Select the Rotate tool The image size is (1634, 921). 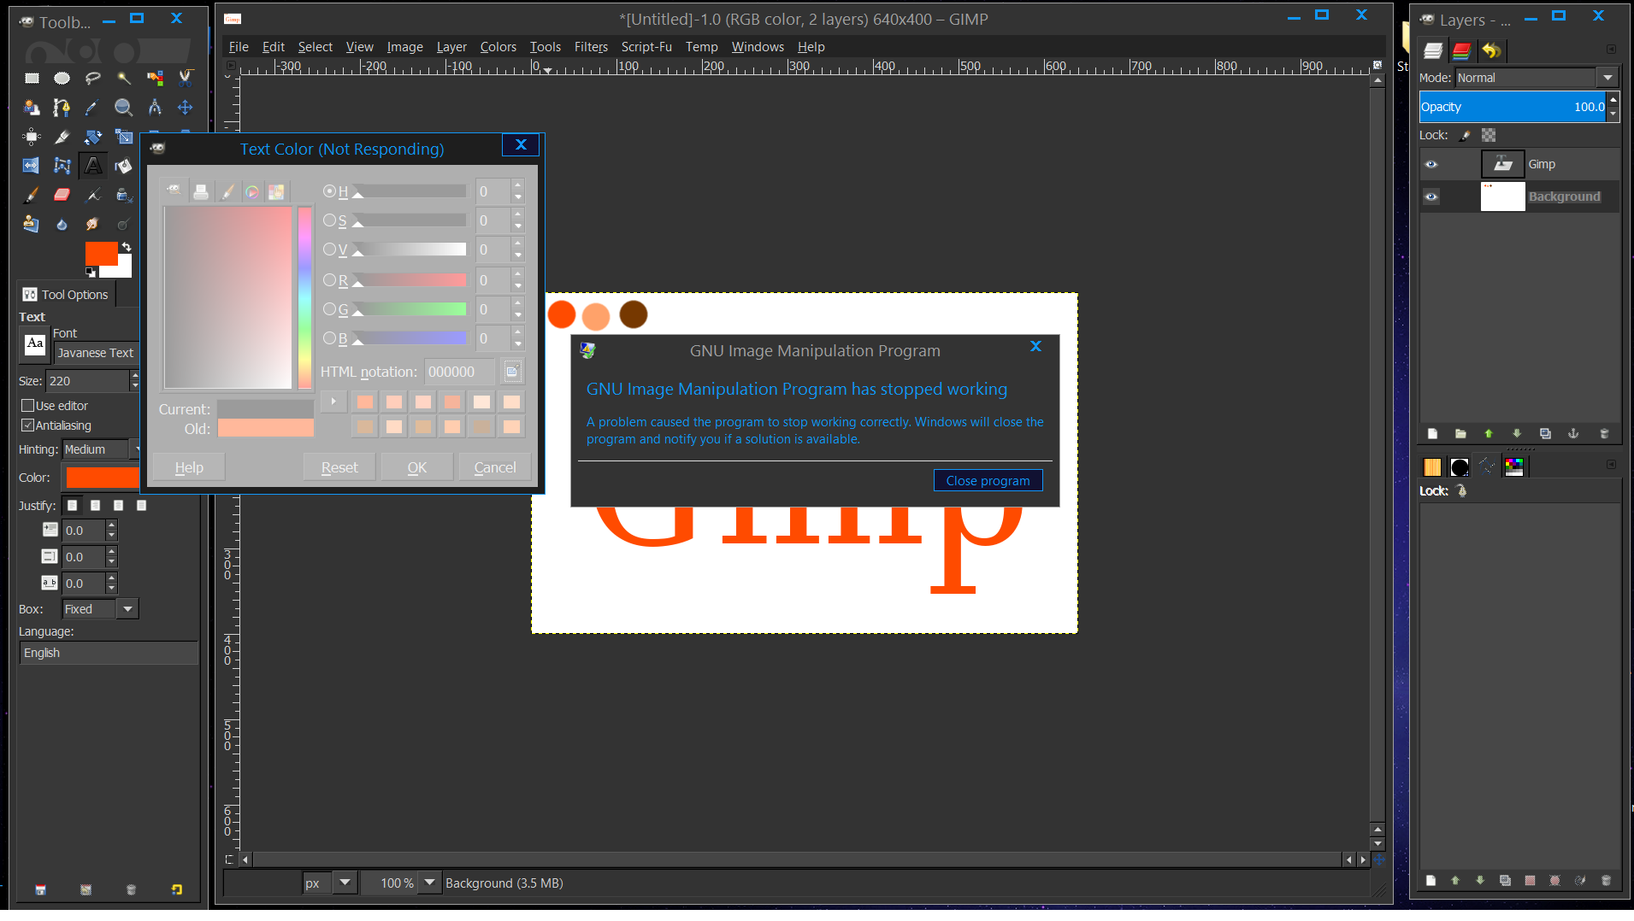(x=93, y=137)
